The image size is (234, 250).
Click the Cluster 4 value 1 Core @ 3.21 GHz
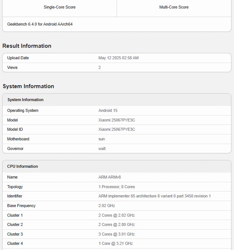[x=116, y=243]
